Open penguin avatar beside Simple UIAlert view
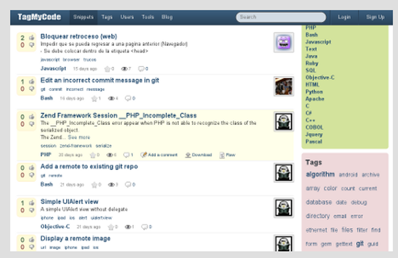This screenshot has width=398, height=258. coord(284,208)
